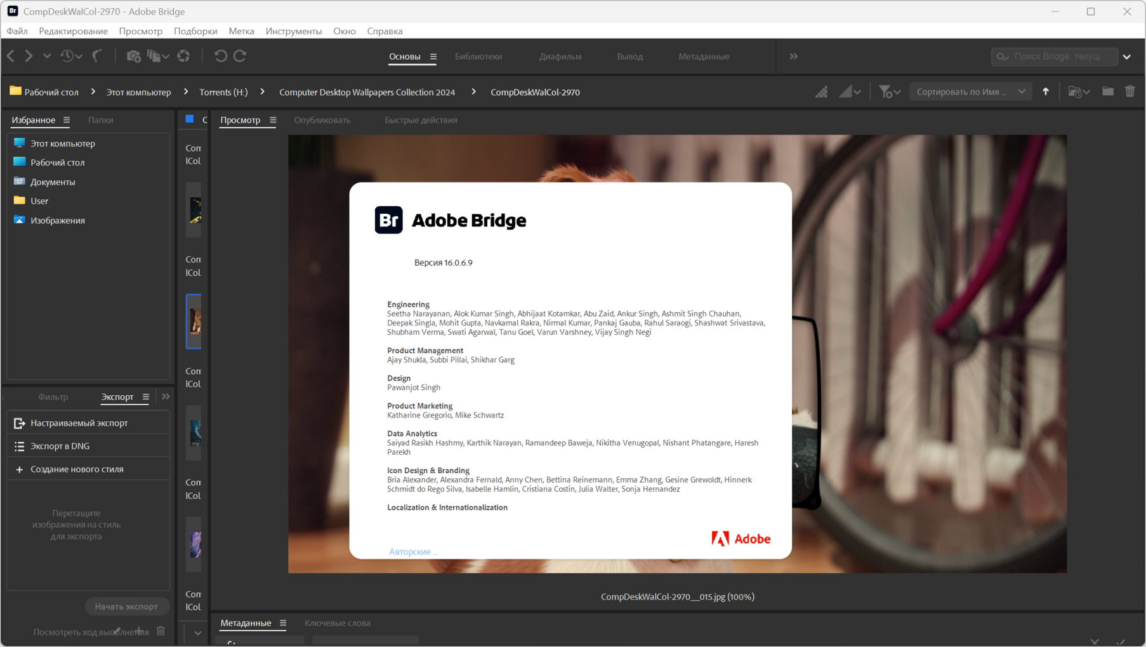1146x647 pixels.
Task: Select Настраиваемый экспорт preset
Action: coord(88,423)
